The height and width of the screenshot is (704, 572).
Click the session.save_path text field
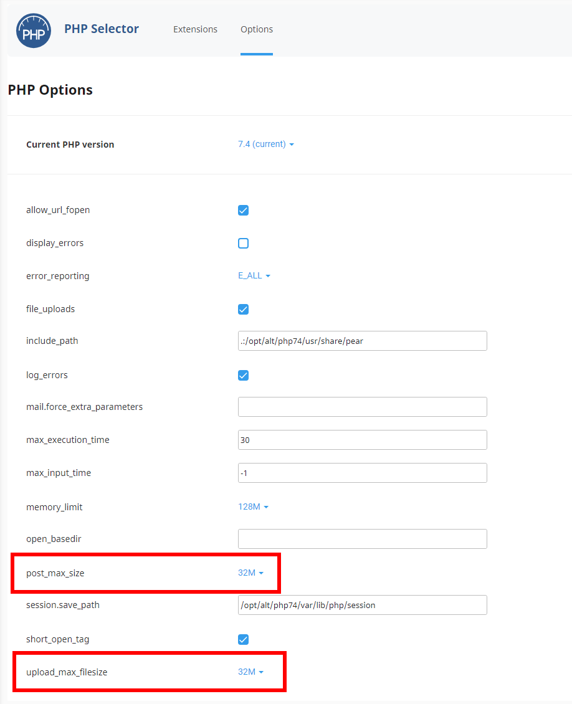362,604
